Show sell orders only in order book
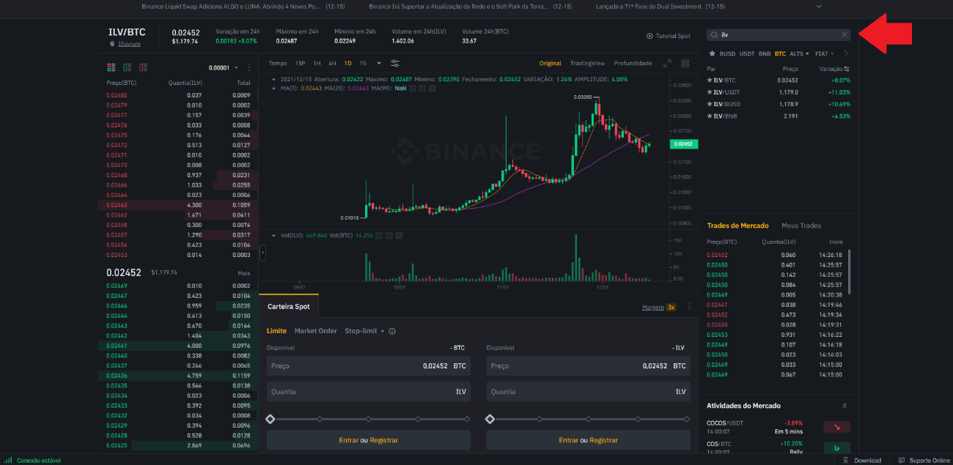953x465 pixels. (143, 67)
